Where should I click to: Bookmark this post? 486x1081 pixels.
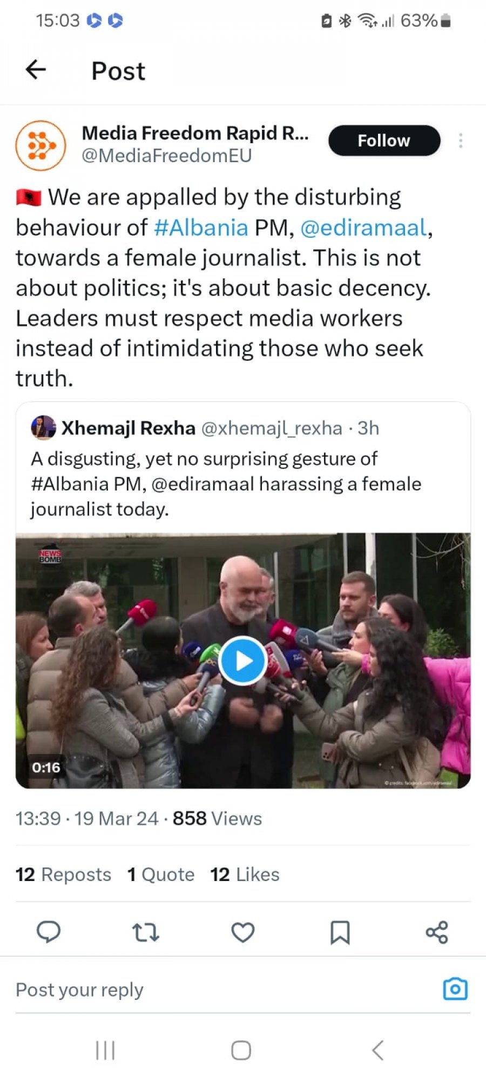coord(340,932)
